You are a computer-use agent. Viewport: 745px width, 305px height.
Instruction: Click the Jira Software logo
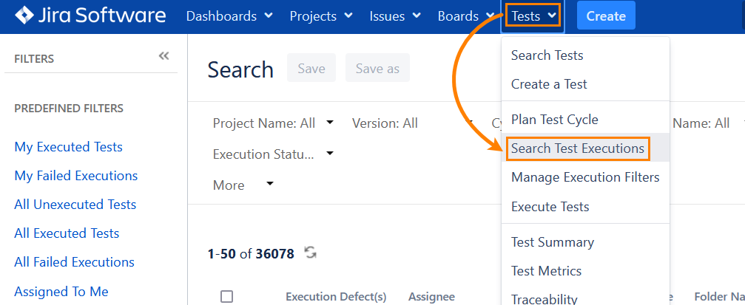click(x=90, y=16)
